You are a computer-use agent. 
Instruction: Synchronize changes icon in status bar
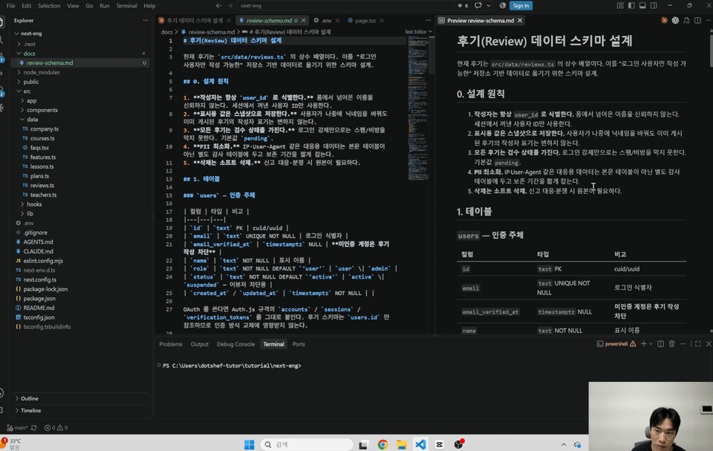pyautogui.click(x=33, y=428)
